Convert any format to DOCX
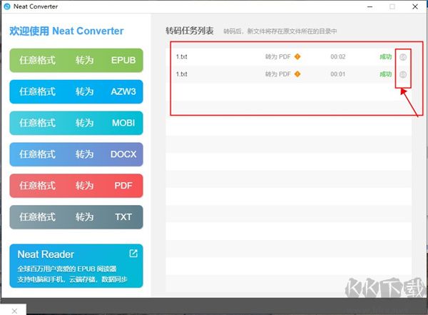This screenshot has height=315, width=428. click(x=76, y=154)
